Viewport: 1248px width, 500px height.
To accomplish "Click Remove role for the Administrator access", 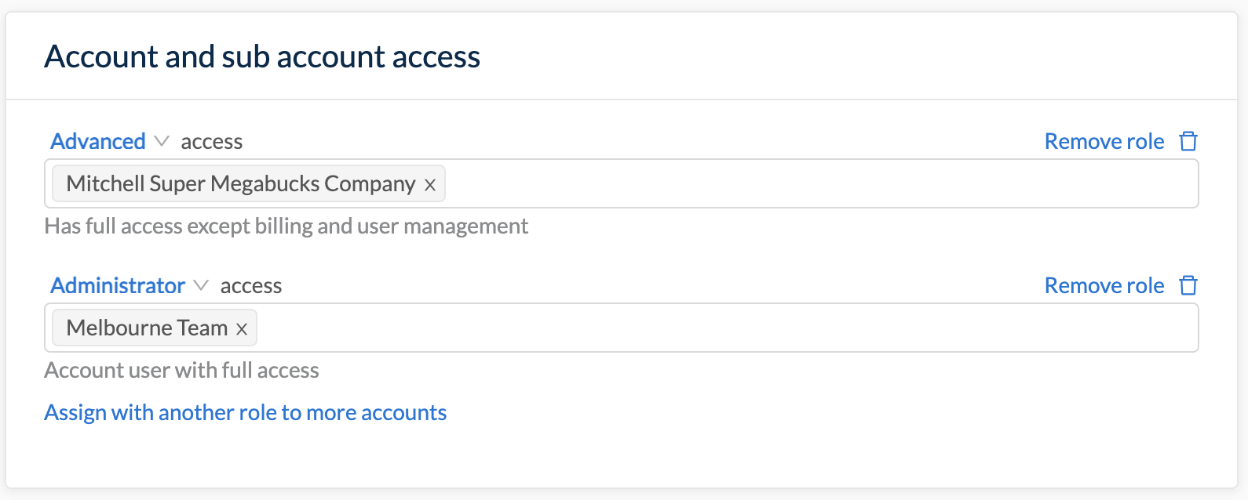I will (x=1104, y=285).
